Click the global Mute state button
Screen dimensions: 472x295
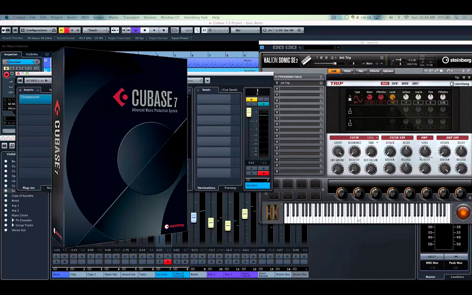tap(61, 30)
